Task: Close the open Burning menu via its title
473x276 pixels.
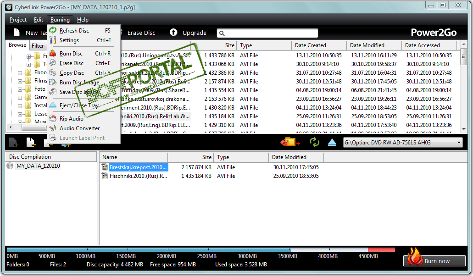Action: pos(60,20)
